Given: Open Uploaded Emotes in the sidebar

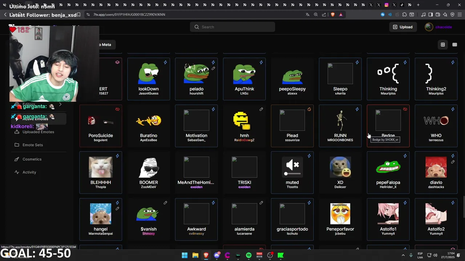Looking at the screenshot, I should tap(38, 132).
